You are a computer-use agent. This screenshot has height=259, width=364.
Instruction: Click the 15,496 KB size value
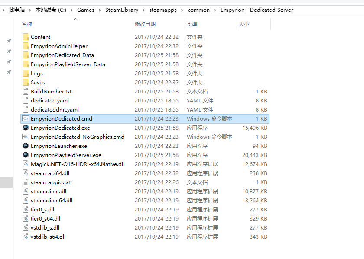[x=255, y=128]
